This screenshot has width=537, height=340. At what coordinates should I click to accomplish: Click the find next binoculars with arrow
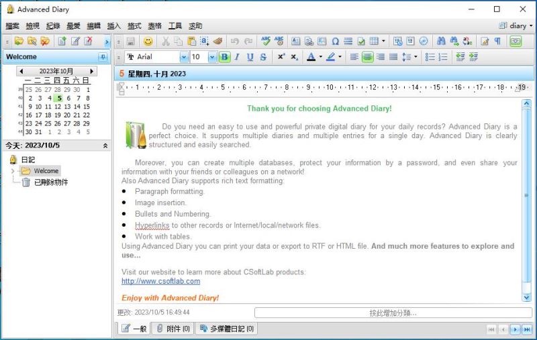pos(454,42)
